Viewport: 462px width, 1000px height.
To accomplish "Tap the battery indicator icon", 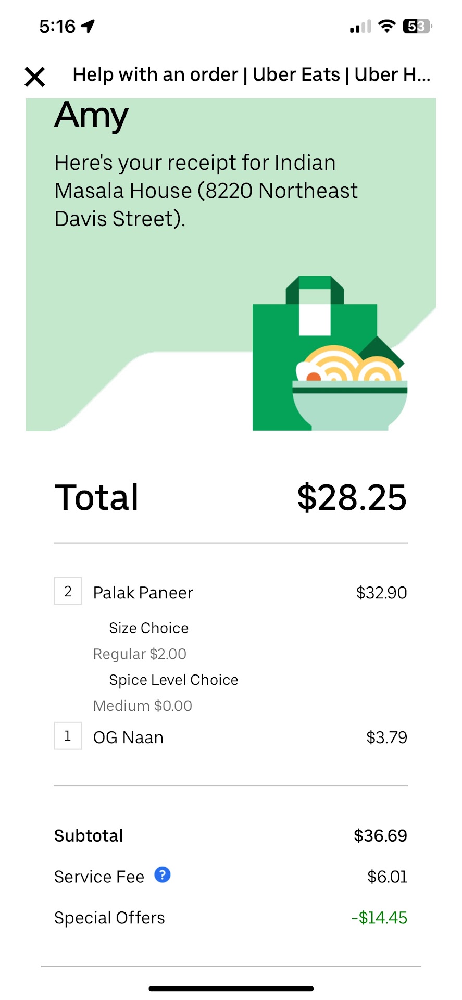I will pyautogui.click(x=417, y=26).
